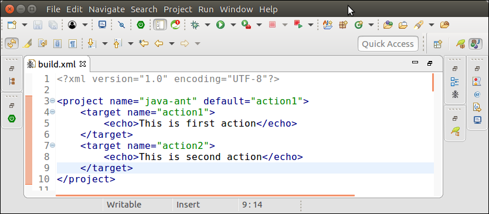This screenshot has height=214, width=489.
Task: Click the New Java Package icon
Action: coord(344,25)
